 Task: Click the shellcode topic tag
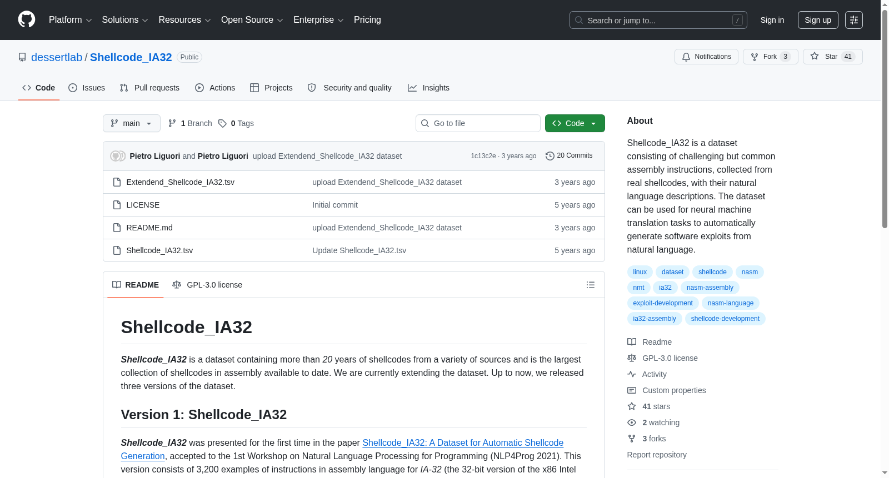click(x=712, y=272)
